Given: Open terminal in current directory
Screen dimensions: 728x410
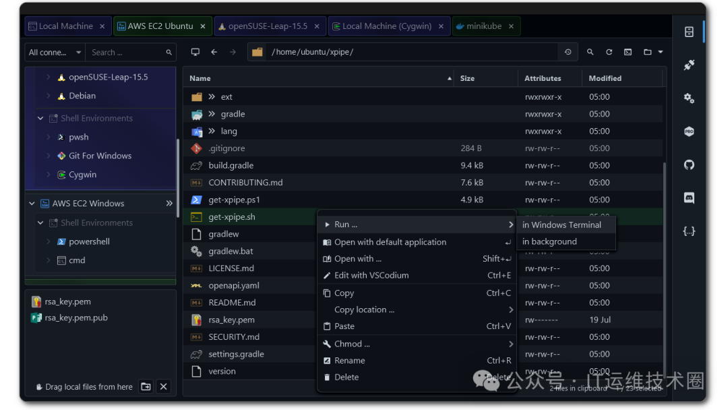Looking at the screenshot, I should (x=628, y=52).
